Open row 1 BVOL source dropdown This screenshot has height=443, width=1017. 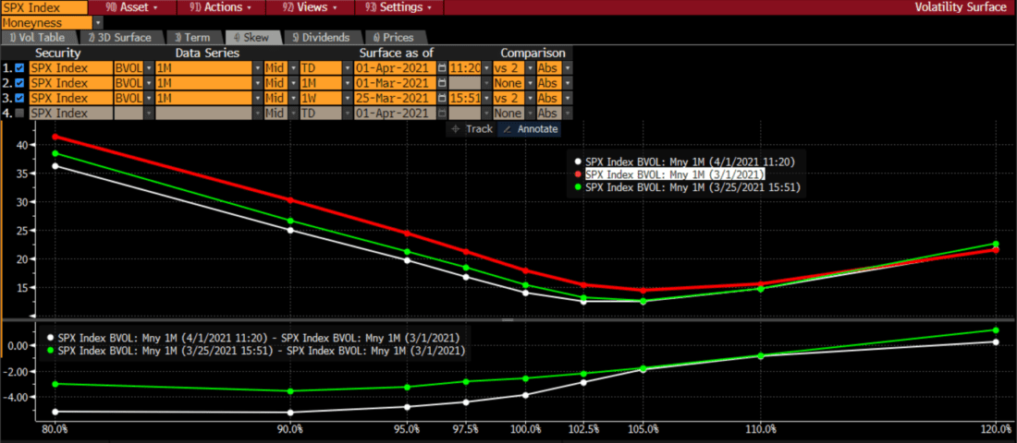tap(149, 67)
